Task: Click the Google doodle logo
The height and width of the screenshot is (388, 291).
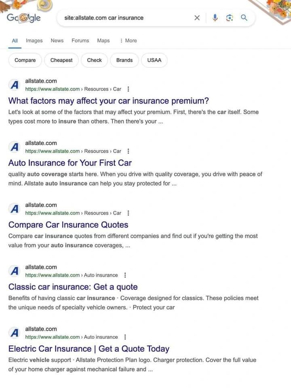Action: [x=24, y=18]
